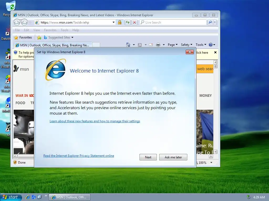Click the Favorites star button
Viewport: 269px width, 201px height.
tap(23, 37)
